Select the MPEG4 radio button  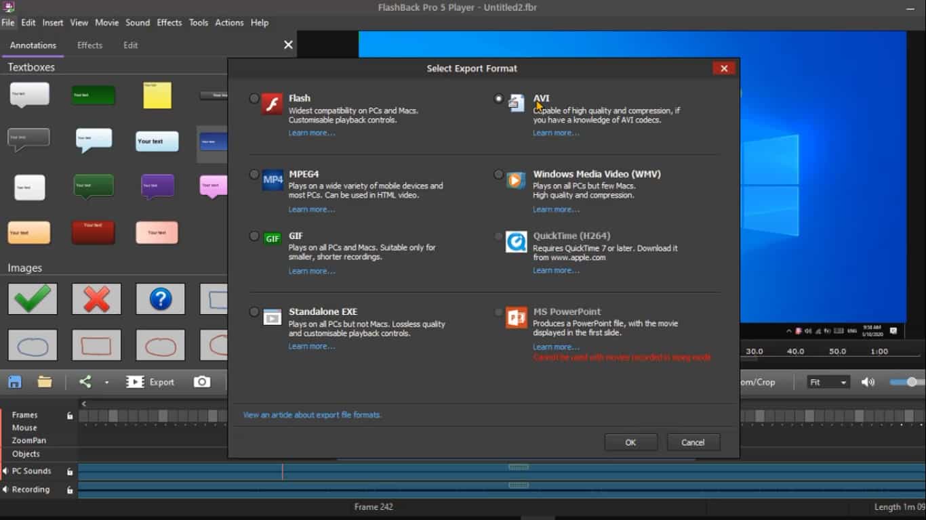254,174
